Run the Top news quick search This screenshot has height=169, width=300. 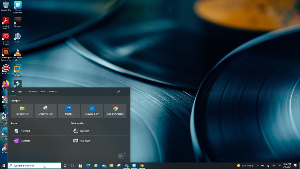tap(98, 141)
